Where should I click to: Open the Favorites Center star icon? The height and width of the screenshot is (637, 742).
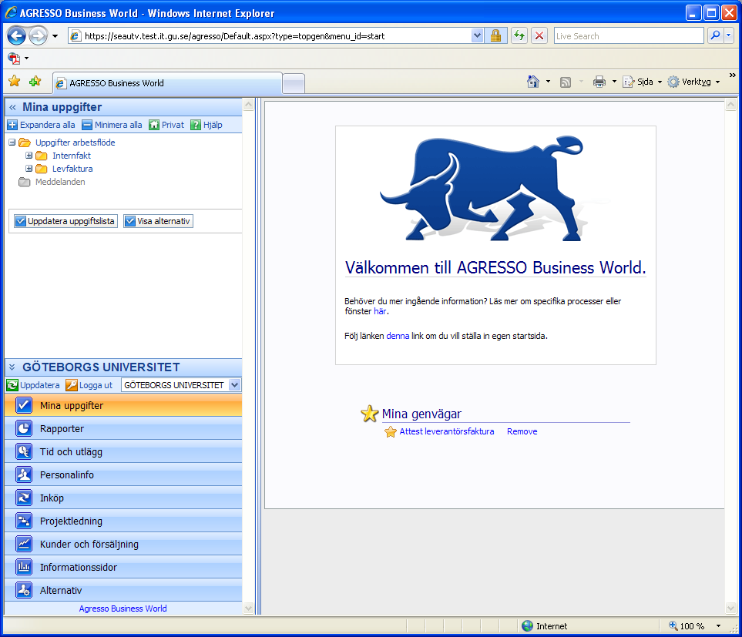click(x=15, y=82)
